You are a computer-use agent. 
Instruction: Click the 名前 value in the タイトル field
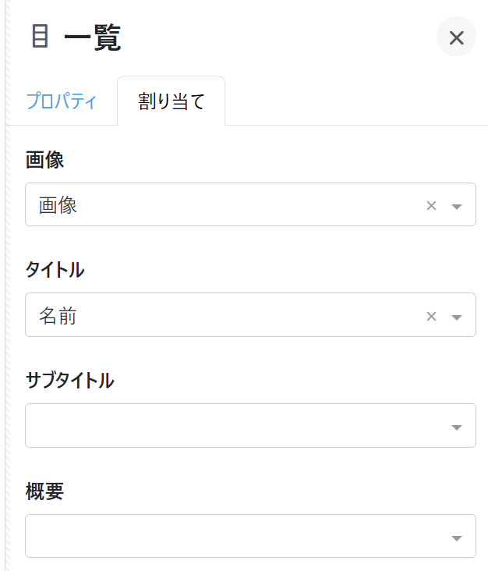tap(59, 316)
